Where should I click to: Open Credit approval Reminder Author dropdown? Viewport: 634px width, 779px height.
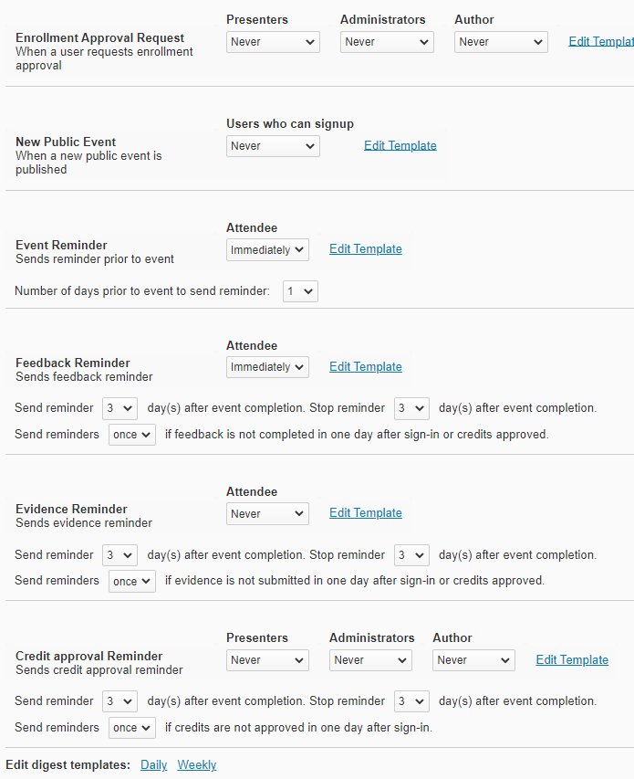pyautogui.click(x=473, y=660)
